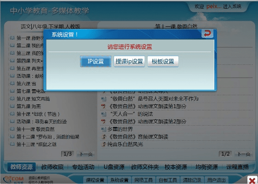This screenshot has width=258, height=184.
Task: Select lesson 第六课 雪
Action: click(x=26, y=84)
